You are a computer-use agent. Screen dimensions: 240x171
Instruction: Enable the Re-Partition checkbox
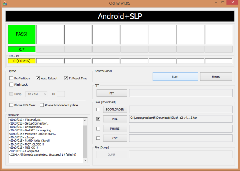[11, 78]
